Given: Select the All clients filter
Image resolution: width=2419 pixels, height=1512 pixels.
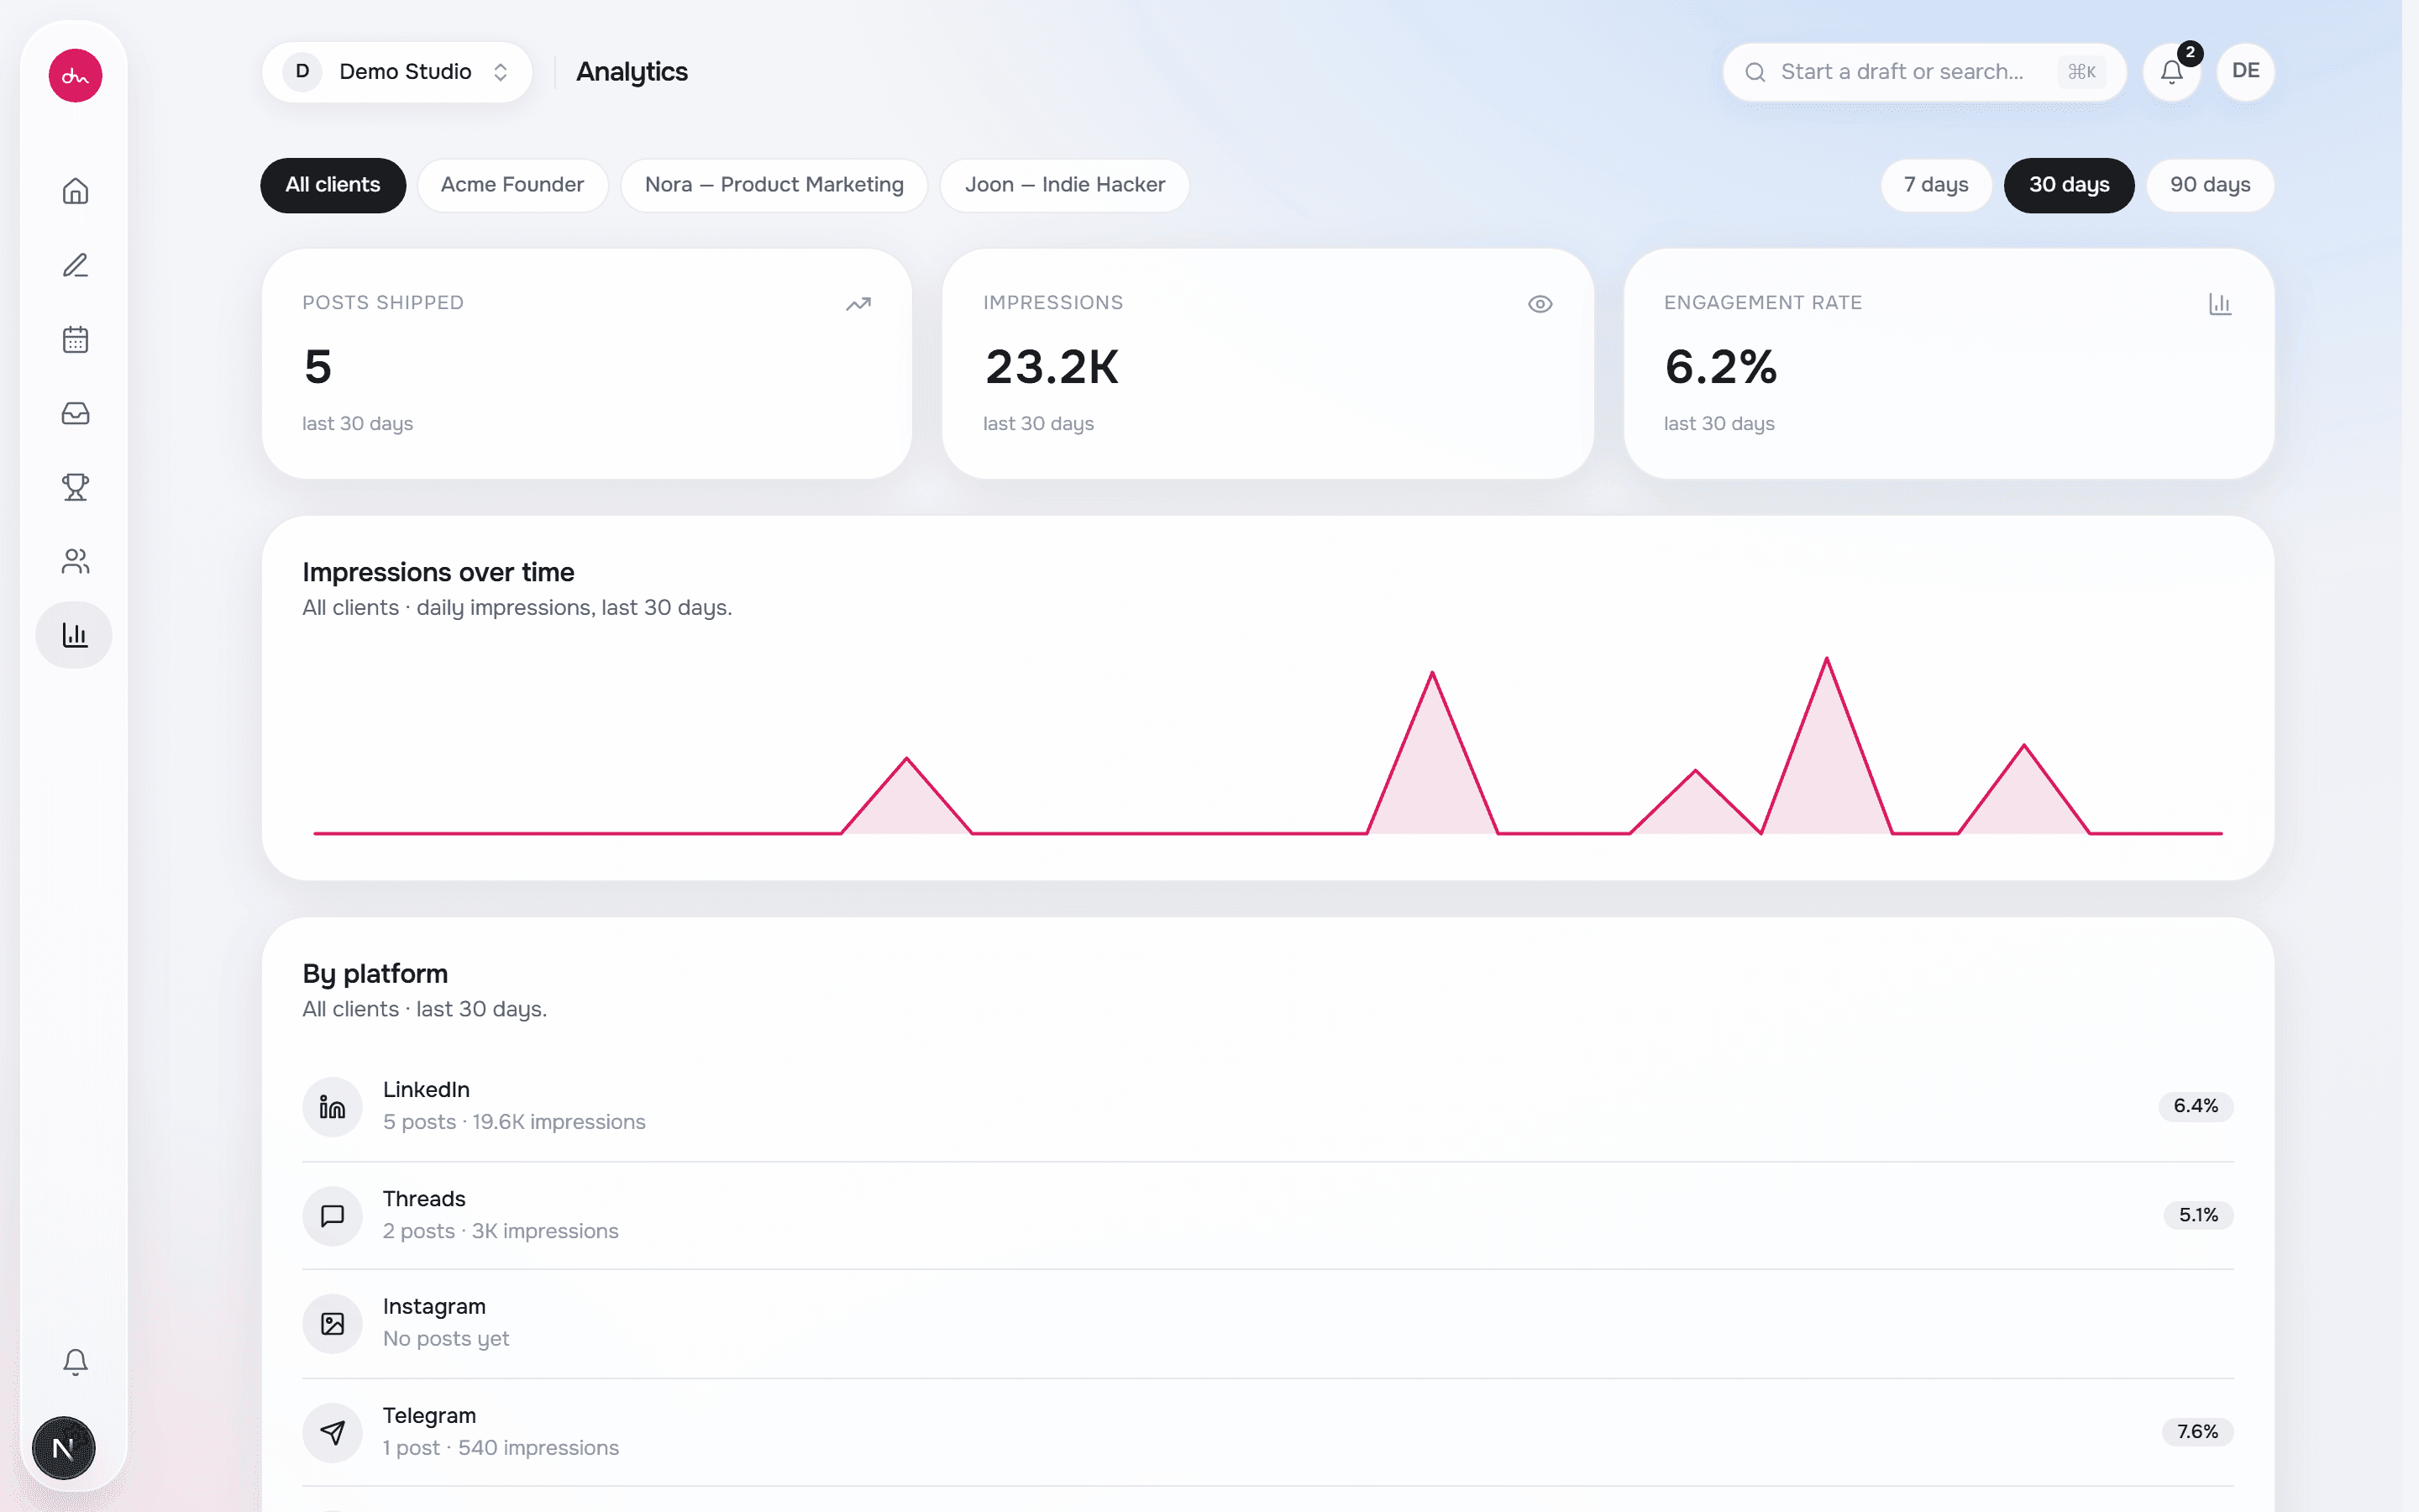Looking at the screenshot, I should click(x=333, y=185).
